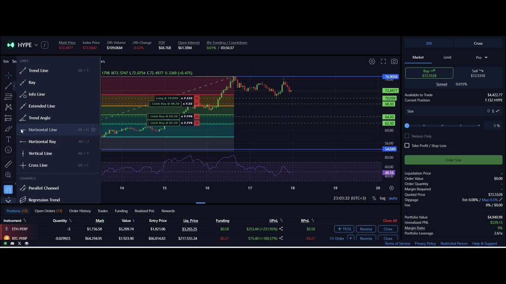
Task: Sort positions by Value column
Action: (128, 220)
